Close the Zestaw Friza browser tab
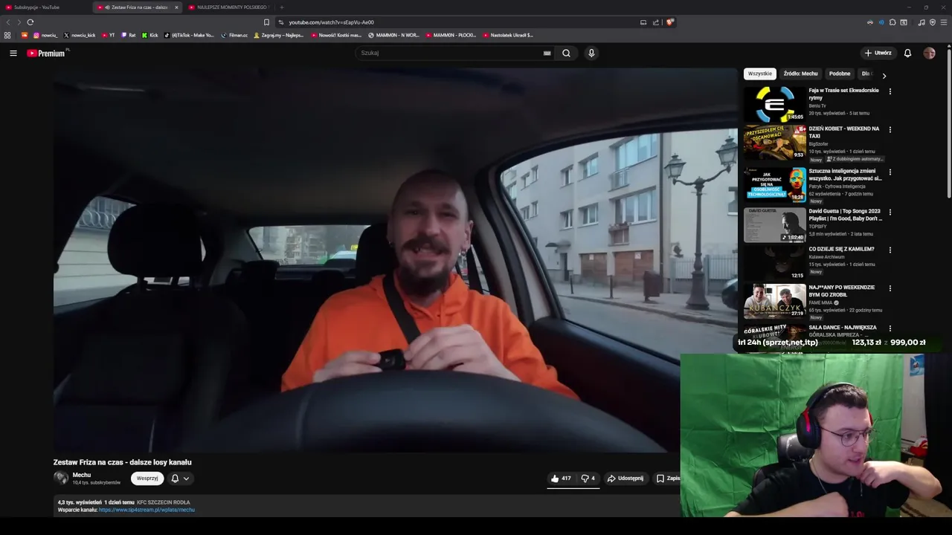The width and height of the screenshot is (952, 535). point(176,7)
